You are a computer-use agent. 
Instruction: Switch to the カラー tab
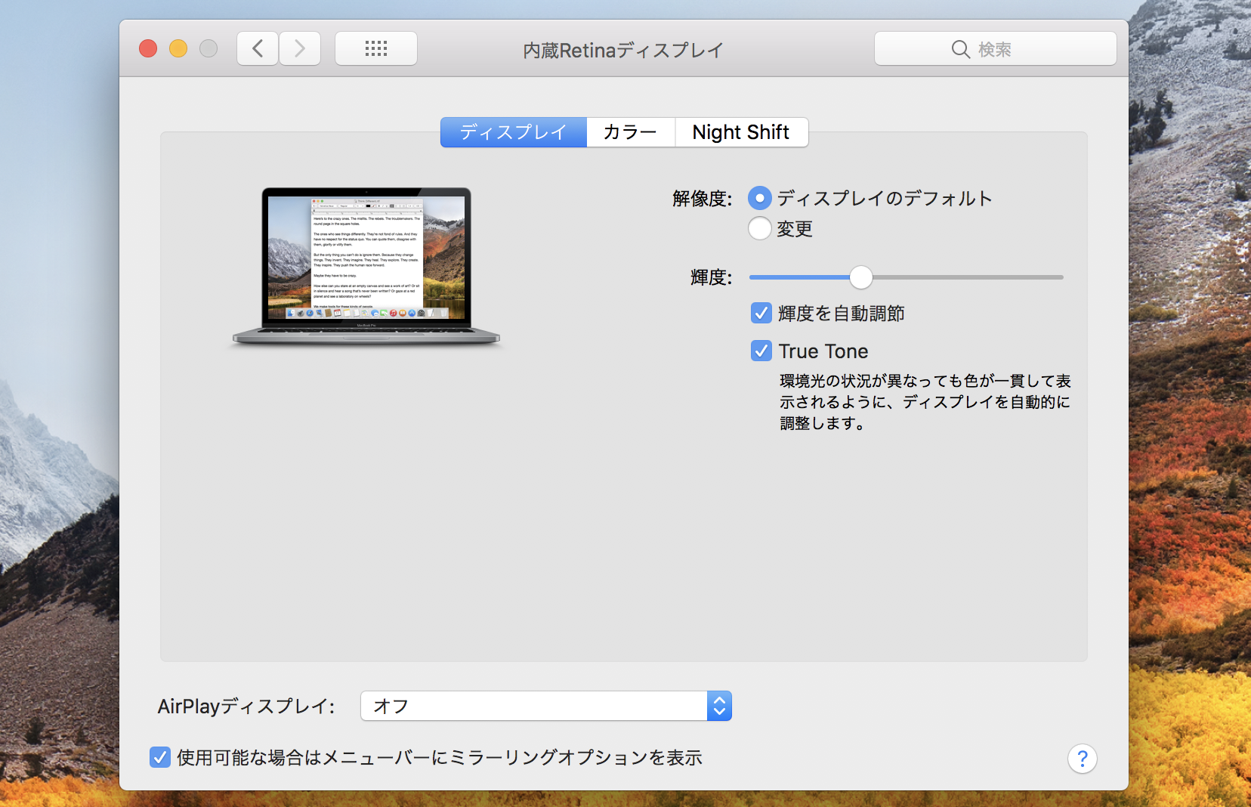click(x=630, y=132)
